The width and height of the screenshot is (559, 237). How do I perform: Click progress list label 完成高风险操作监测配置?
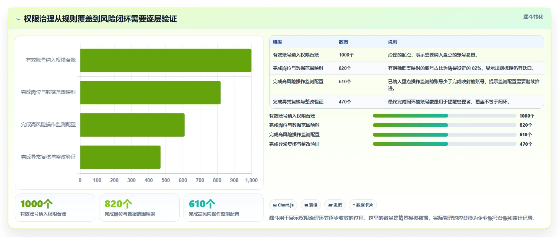click(x=294, y=135)
